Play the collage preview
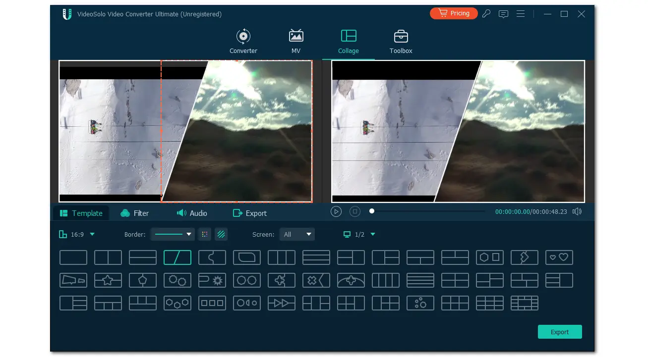648x357 pixels. [x=336, y=211]
